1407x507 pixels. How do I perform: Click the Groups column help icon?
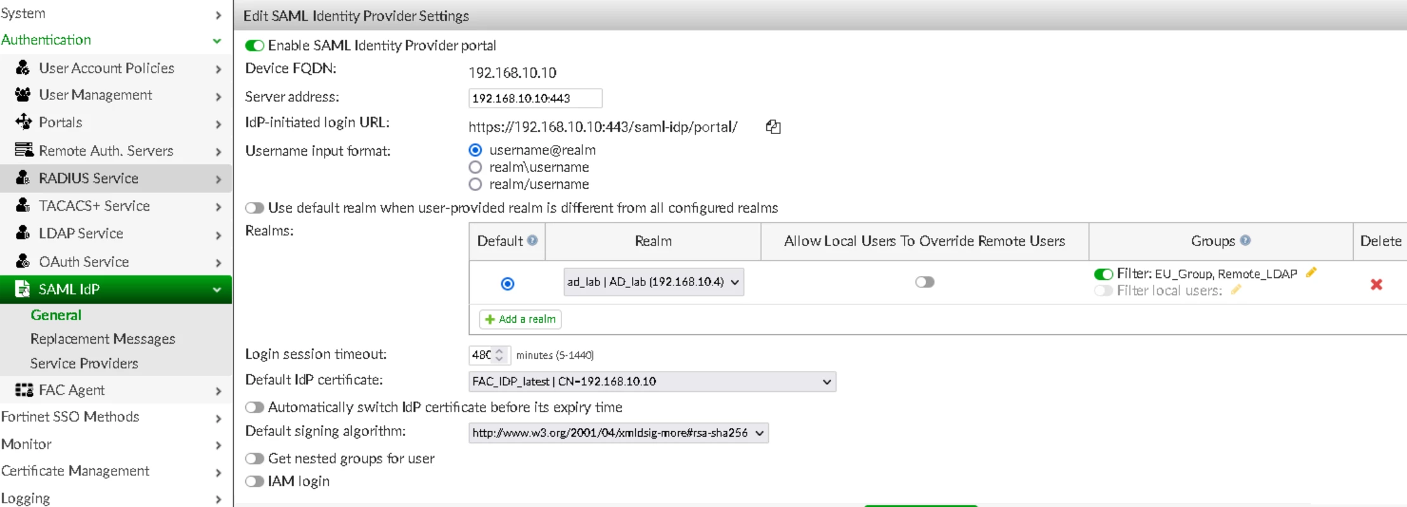point(1245,241)
